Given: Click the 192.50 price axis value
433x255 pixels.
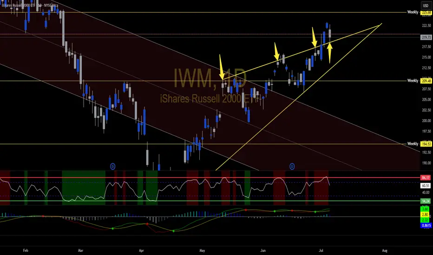Looking at the screenshot, I should coord(426,152).
